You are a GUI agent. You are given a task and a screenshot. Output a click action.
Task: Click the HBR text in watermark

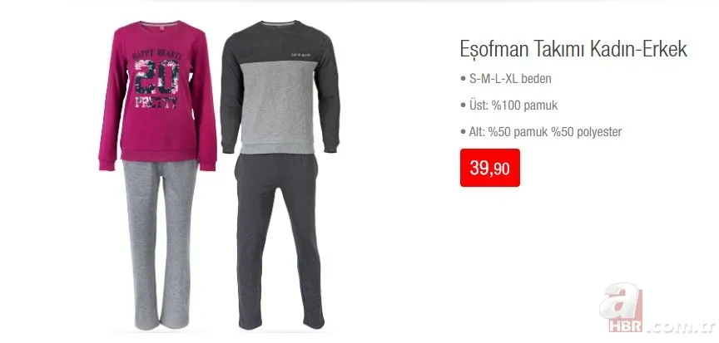[x=626, y=326]
